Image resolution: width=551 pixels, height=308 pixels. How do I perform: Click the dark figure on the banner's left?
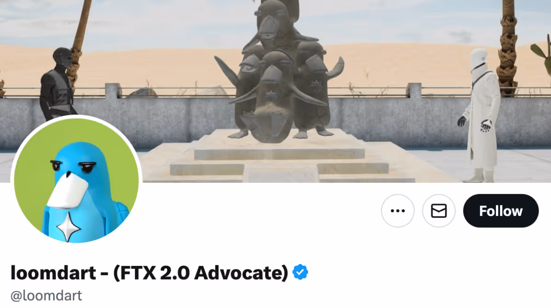(x=57, y=82)
